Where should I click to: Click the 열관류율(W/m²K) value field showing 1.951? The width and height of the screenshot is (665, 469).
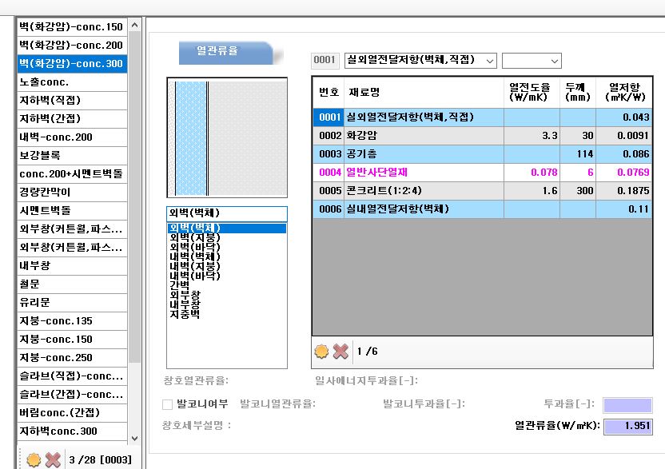[627, 427]
